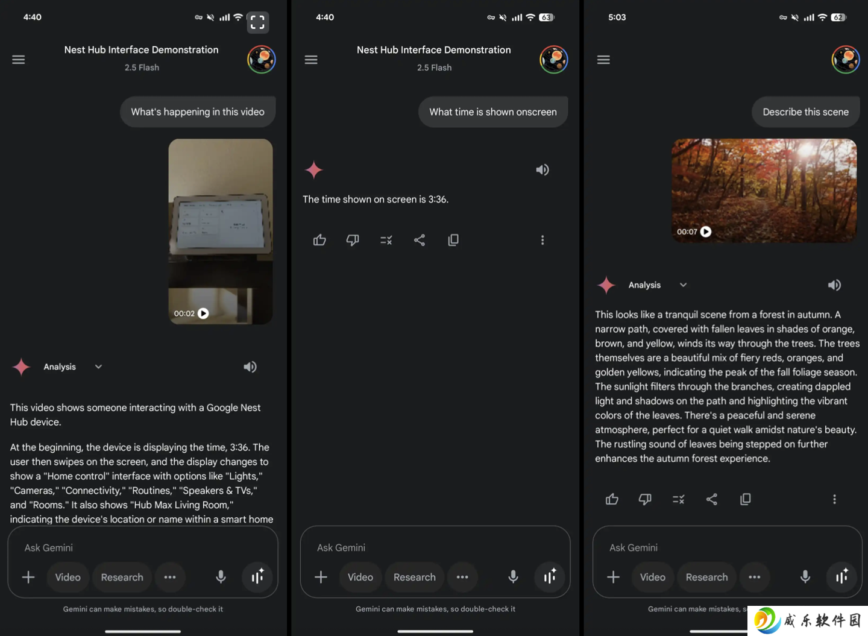Screen dimensions: 868x636
Task: Modify response icon under 3:36 answer
Action: coord(386,240)
